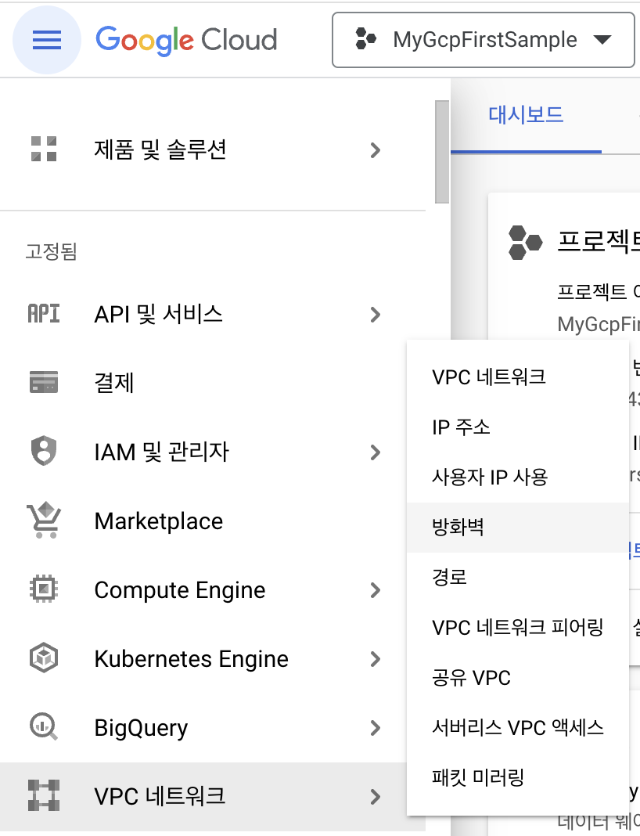Click the BigQuery label
The width and height of the screenshot is (640, 836).
coord(141,728)
